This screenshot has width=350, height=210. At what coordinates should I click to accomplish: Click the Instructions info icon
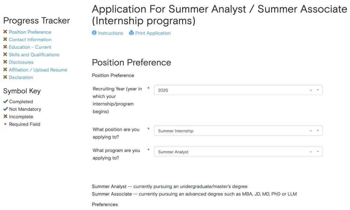[94, 33]
